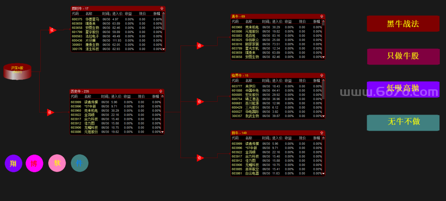Select 片仔癀 row in 即时牛 list
The height and width of the screenshot is (201, 446).
pos(91,41)
